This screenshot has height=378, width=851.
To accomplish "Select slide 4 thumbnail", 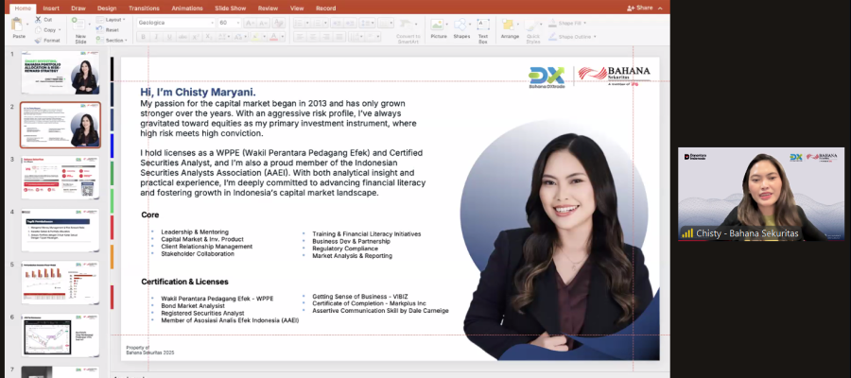I will click(x=61, y=230).
